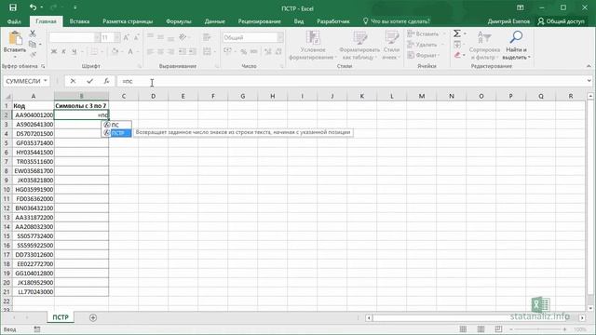Select the column C header
The height and width of the screenshot is (335, 596).
coord(124,96)
